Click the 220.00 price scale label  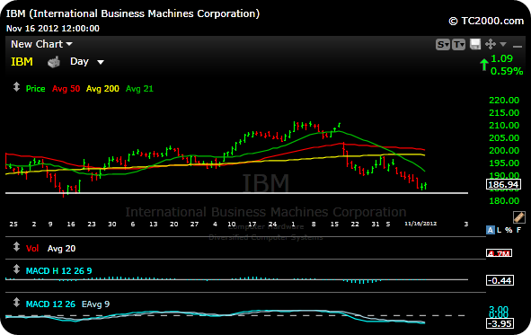504,101
